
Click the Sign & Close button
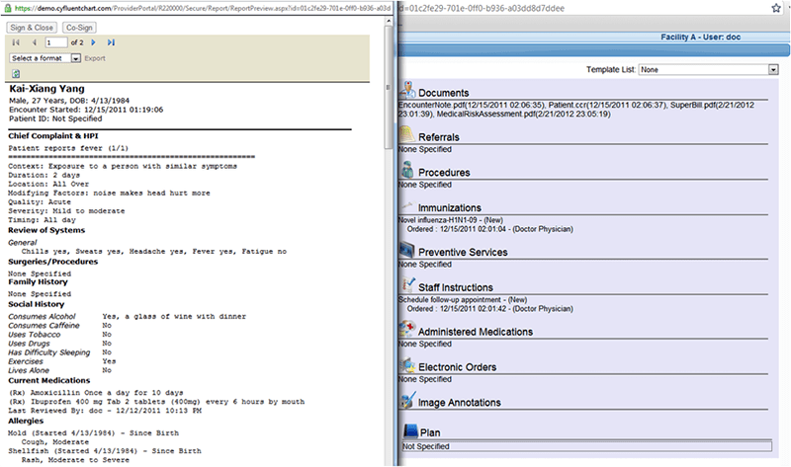pyautogui.click(x=32, y=28)
